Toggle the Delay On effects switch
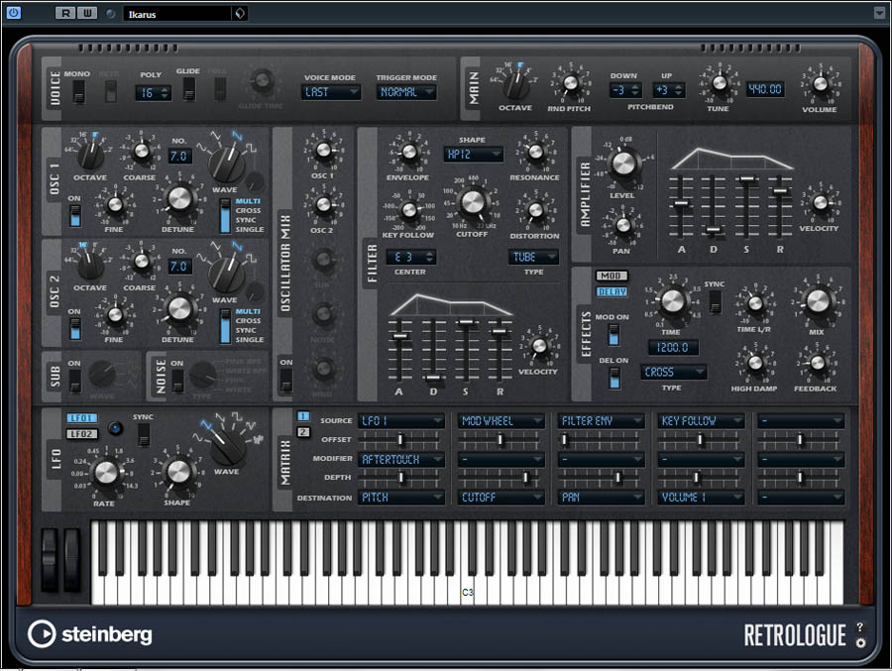 (x=614, y=377)
